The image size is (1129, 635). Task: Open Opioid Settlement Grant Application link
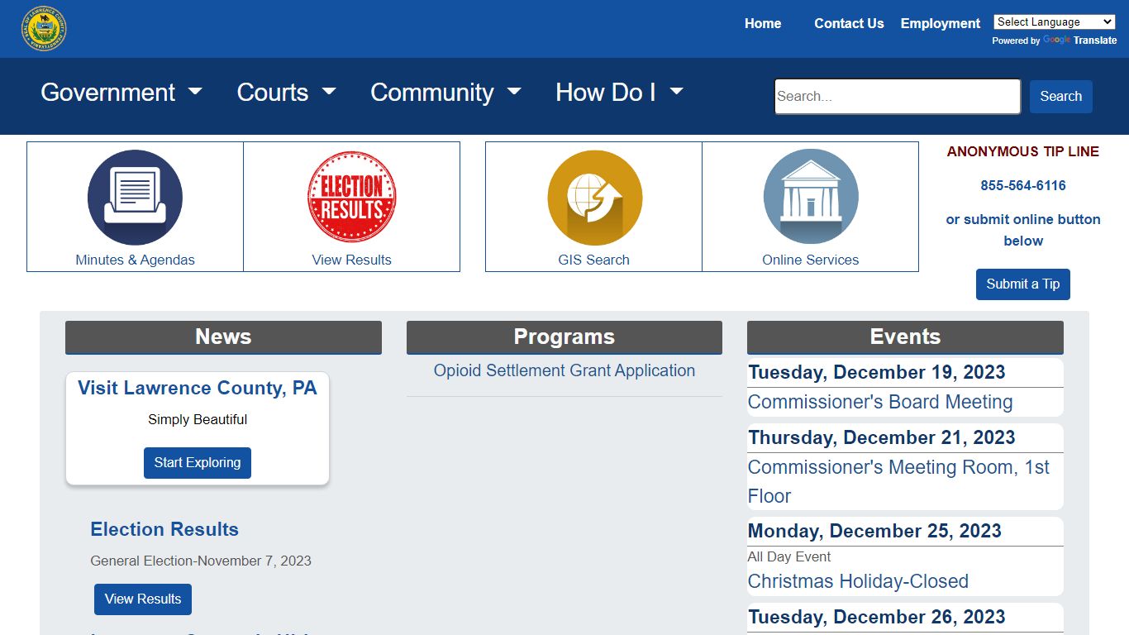tap(564, 371)
